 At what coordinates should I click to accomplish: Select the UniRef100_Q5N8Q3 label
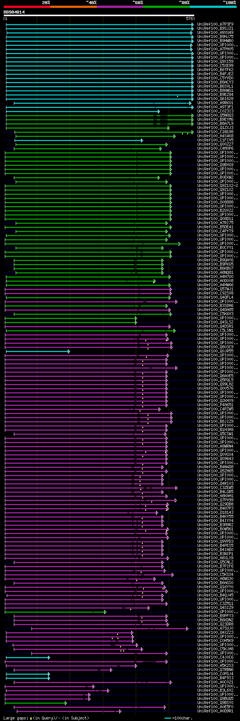click(x=215, y=115)
